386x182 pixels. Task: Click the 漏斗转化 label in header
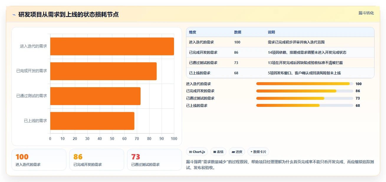coord(366,13)
